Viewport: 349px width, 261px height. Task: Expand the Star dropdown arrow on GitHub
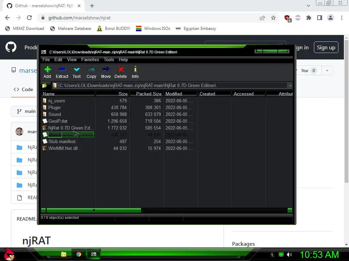click(x=327, y=71)
